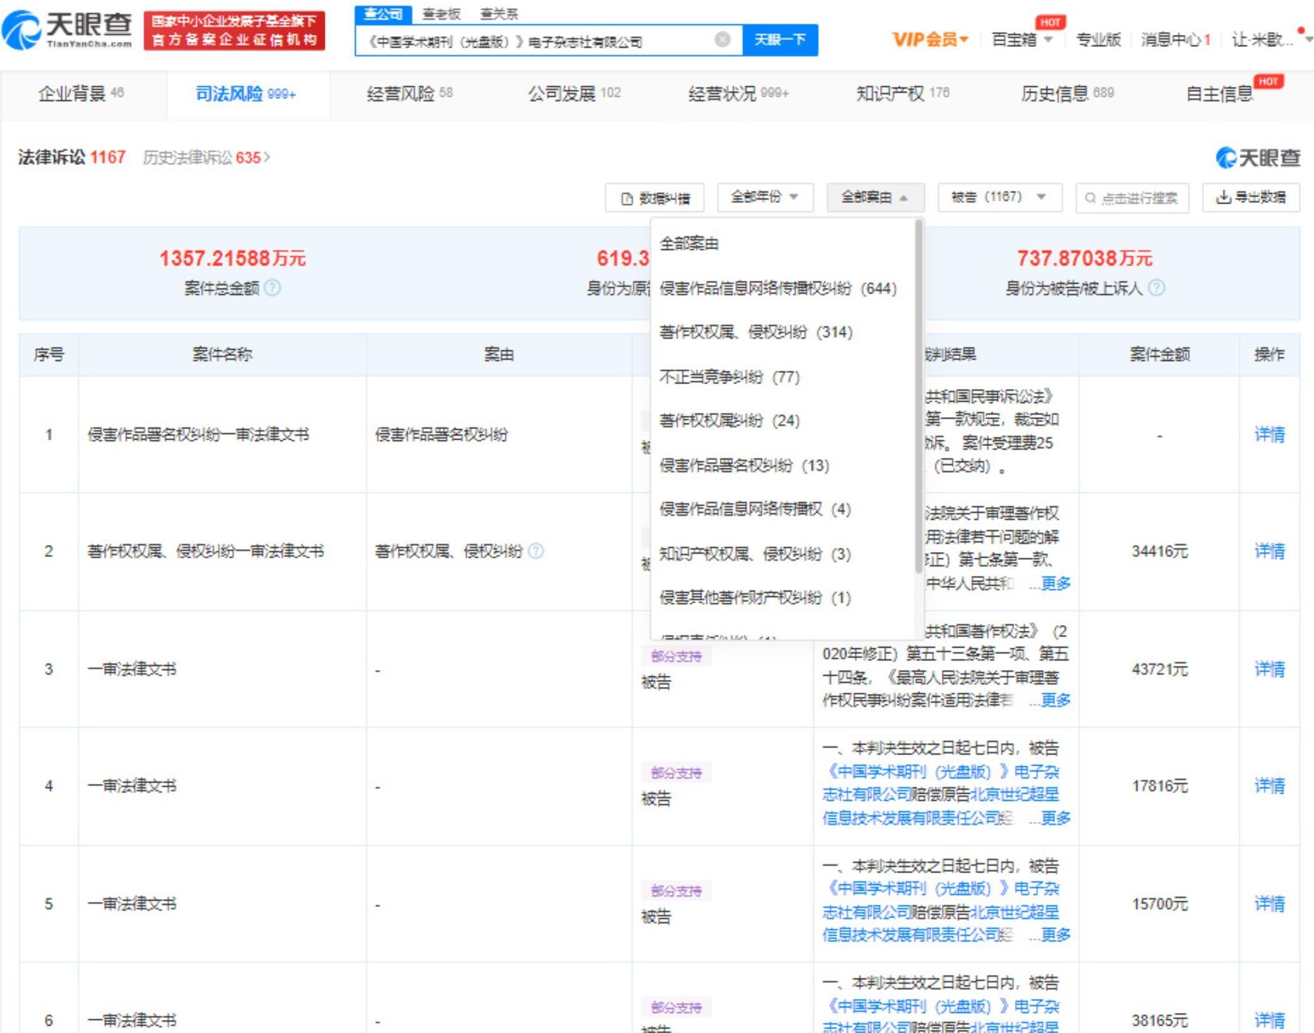Open 消息中心 notifications
Screen dimensions: 1314x1033
(1175, 40)
